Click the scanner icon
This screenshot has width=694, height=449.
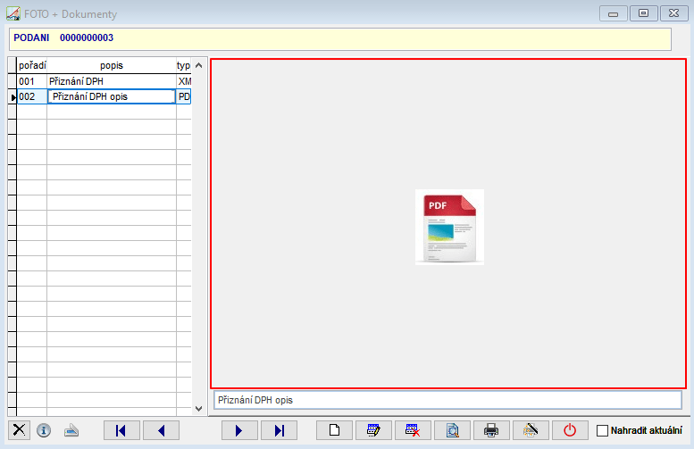pyautogui.click(x=71, y=430)
